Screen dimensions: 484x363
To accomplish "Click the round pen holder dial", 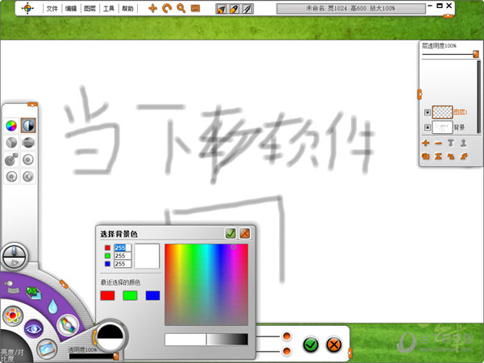I will pyautogui.click(x=15, y=257).
